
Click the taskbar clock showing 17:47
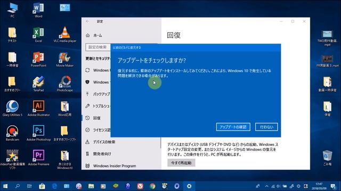coord(319,186)
